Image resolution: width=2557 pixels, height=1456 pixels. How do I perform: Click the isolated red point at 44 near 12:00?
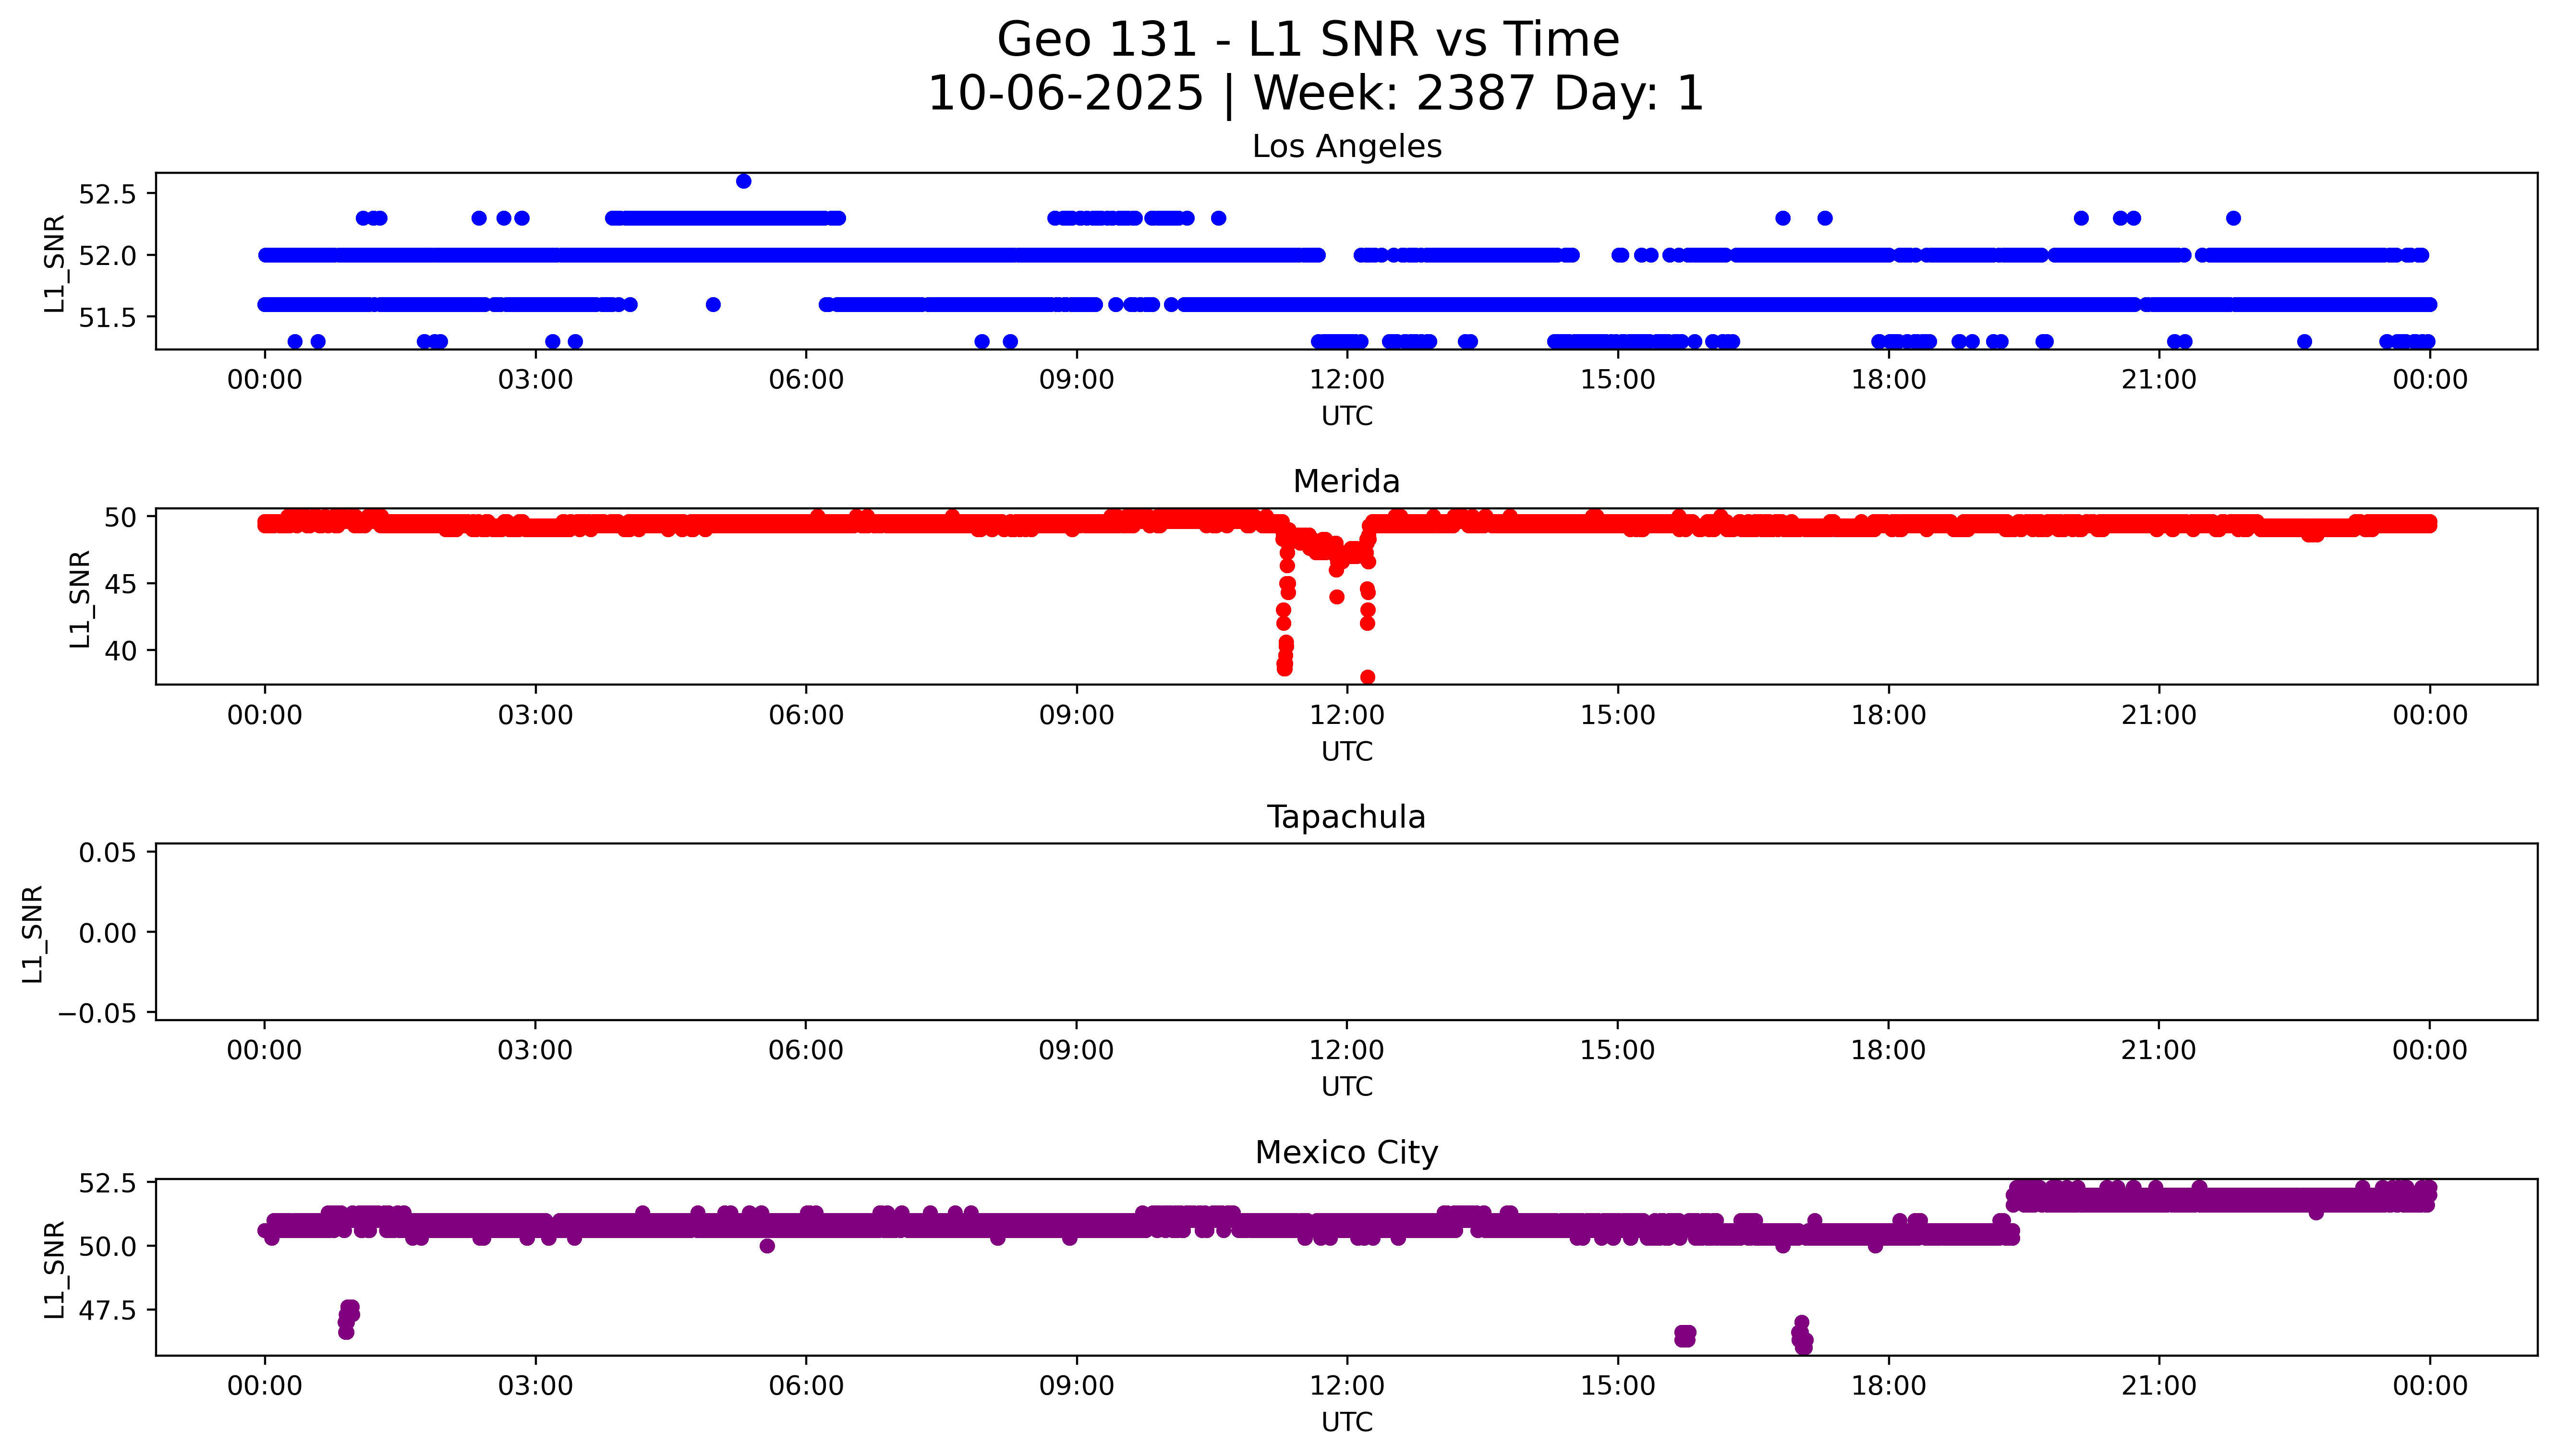pos(1337,597)
